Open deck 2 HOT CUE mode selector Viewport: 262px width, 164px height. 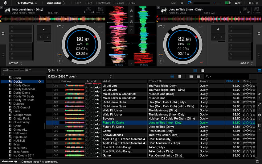click(x=246, y=63)
